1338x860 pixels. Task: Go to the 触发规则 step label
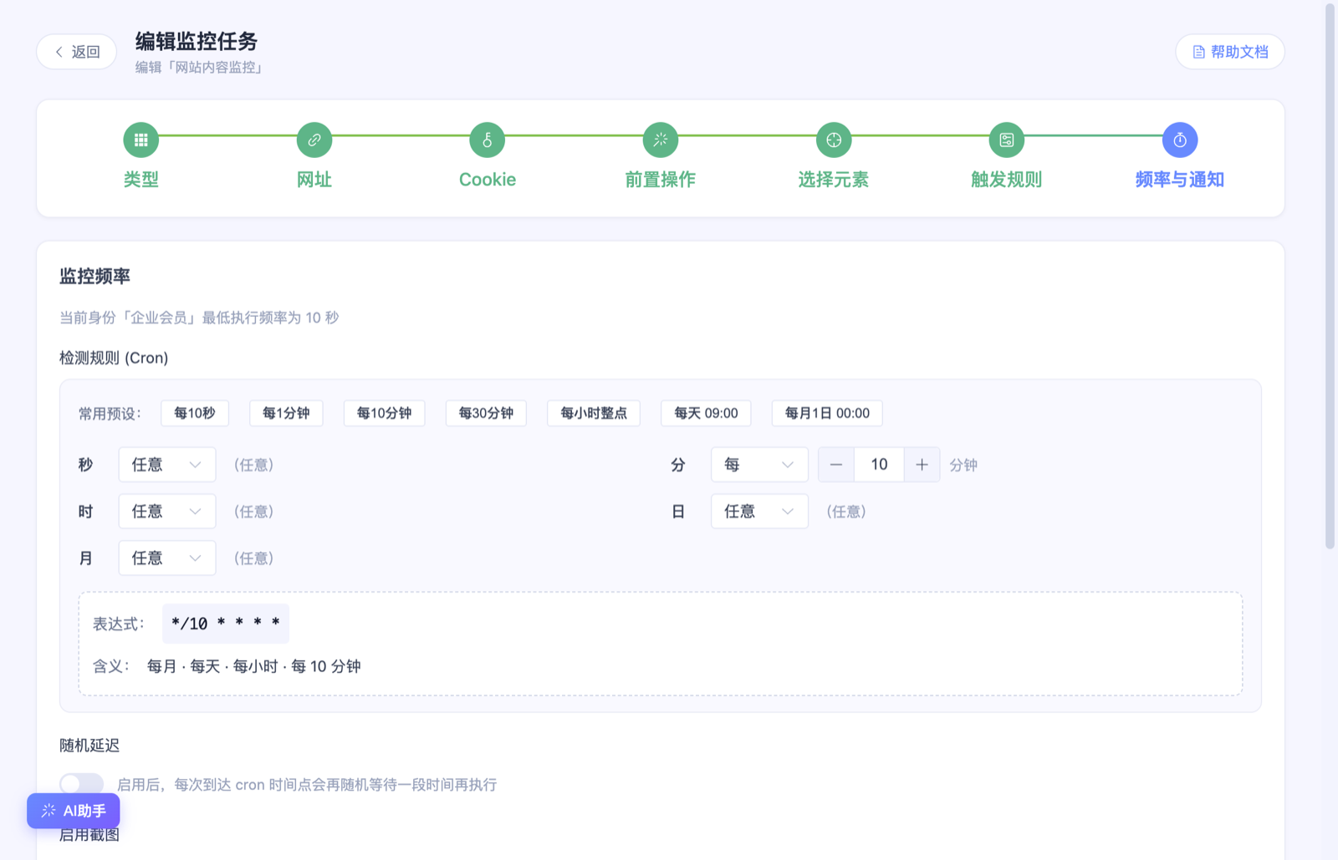tap(1007, 180)
